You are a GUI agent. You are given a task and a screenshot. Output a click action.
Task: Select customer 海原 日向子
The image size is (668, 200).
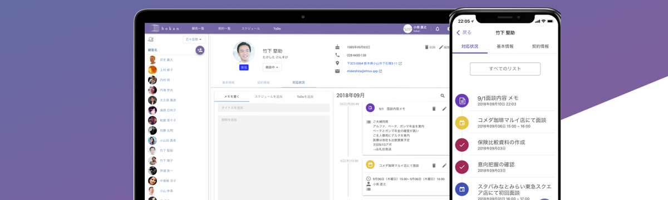pyautogui.click(x=161, y=110)
